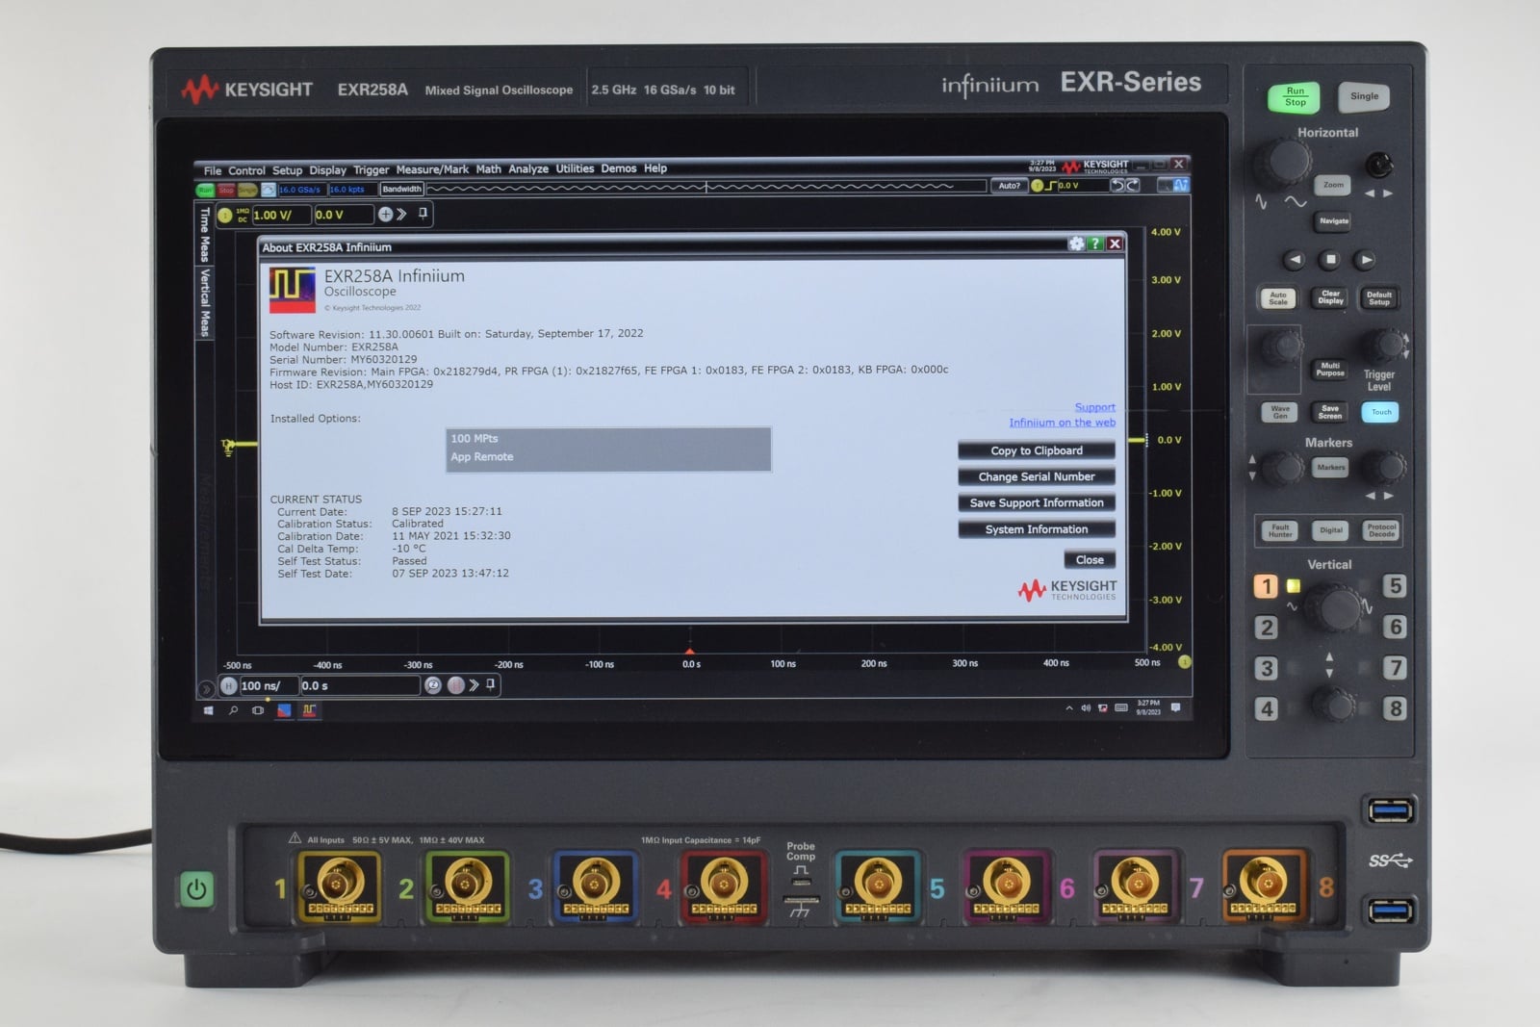The height and width of the screenshot is (1027, 1540).
Task: Click the pin icon on channel 1 control bar
Action: [421, 216]
